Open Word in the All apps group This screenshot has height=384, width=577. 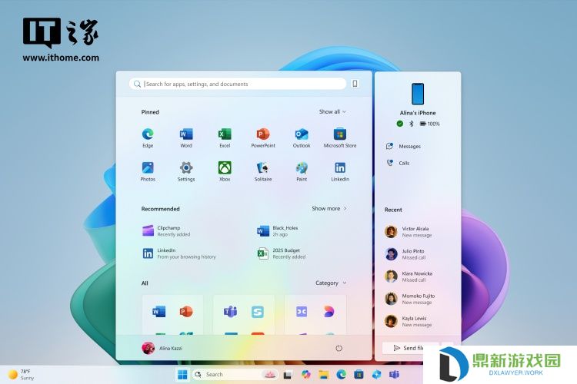(159, 312)
